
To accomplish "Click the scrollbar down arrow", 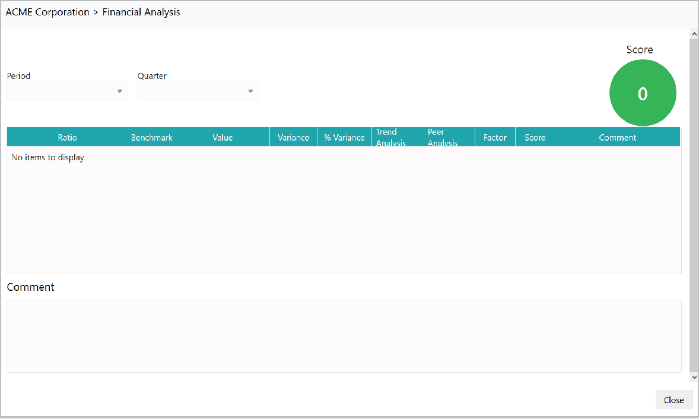I will (694, 377).
